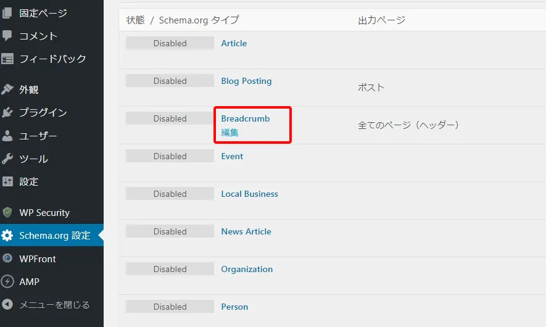Click the 固定ページ pages icon
546x327 pixels.
pos(7,13)
